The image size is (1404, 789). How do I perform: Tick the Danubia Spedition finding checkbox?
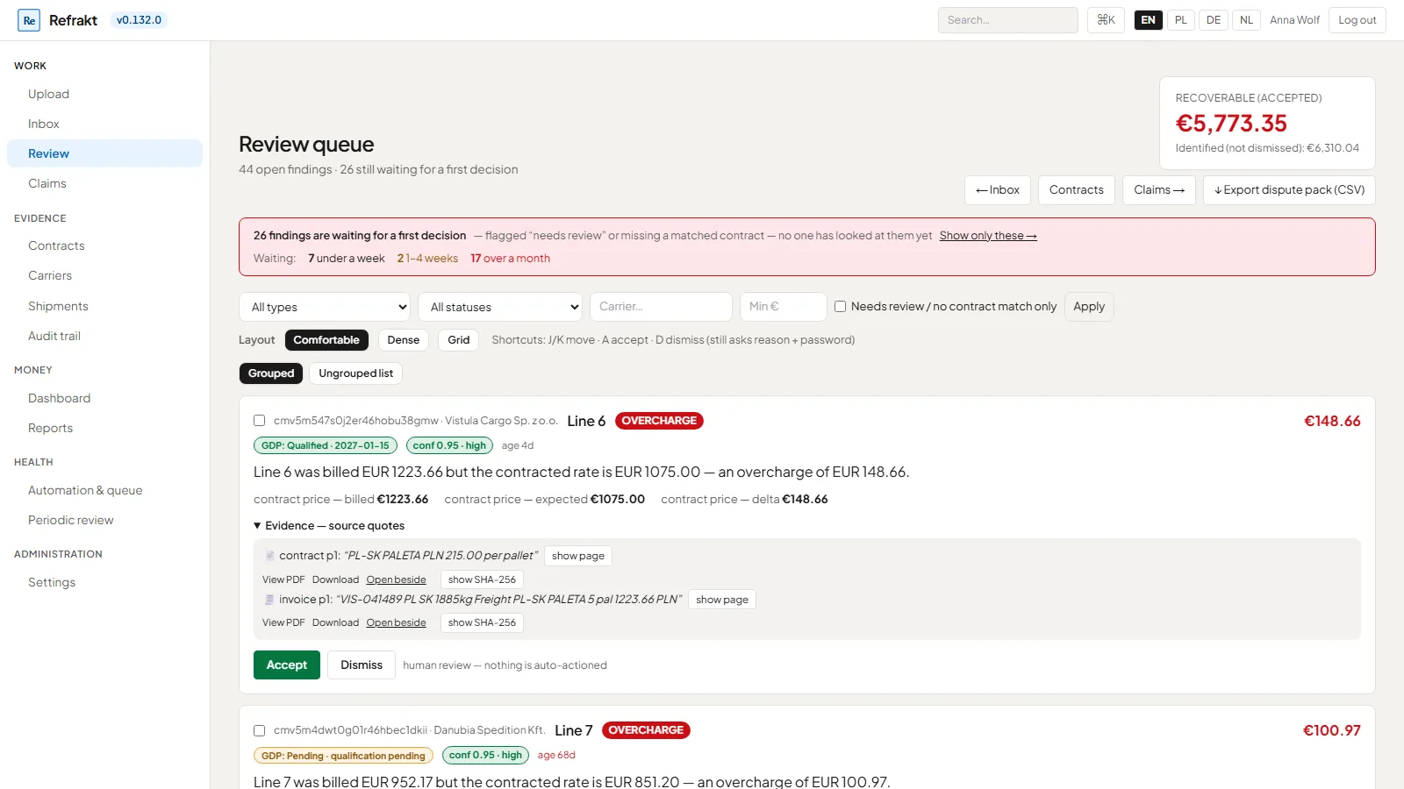260,730
